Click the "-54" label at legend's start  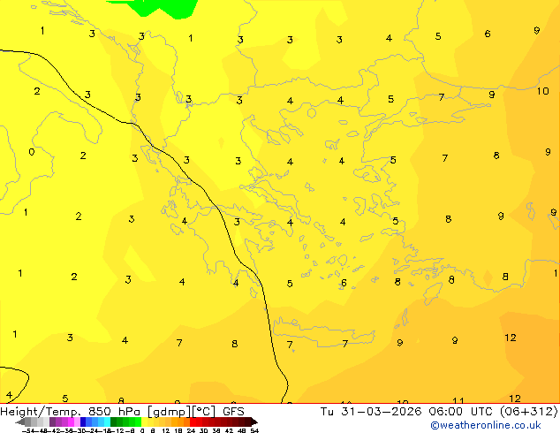pyautogui.click(x=28, y=430)
